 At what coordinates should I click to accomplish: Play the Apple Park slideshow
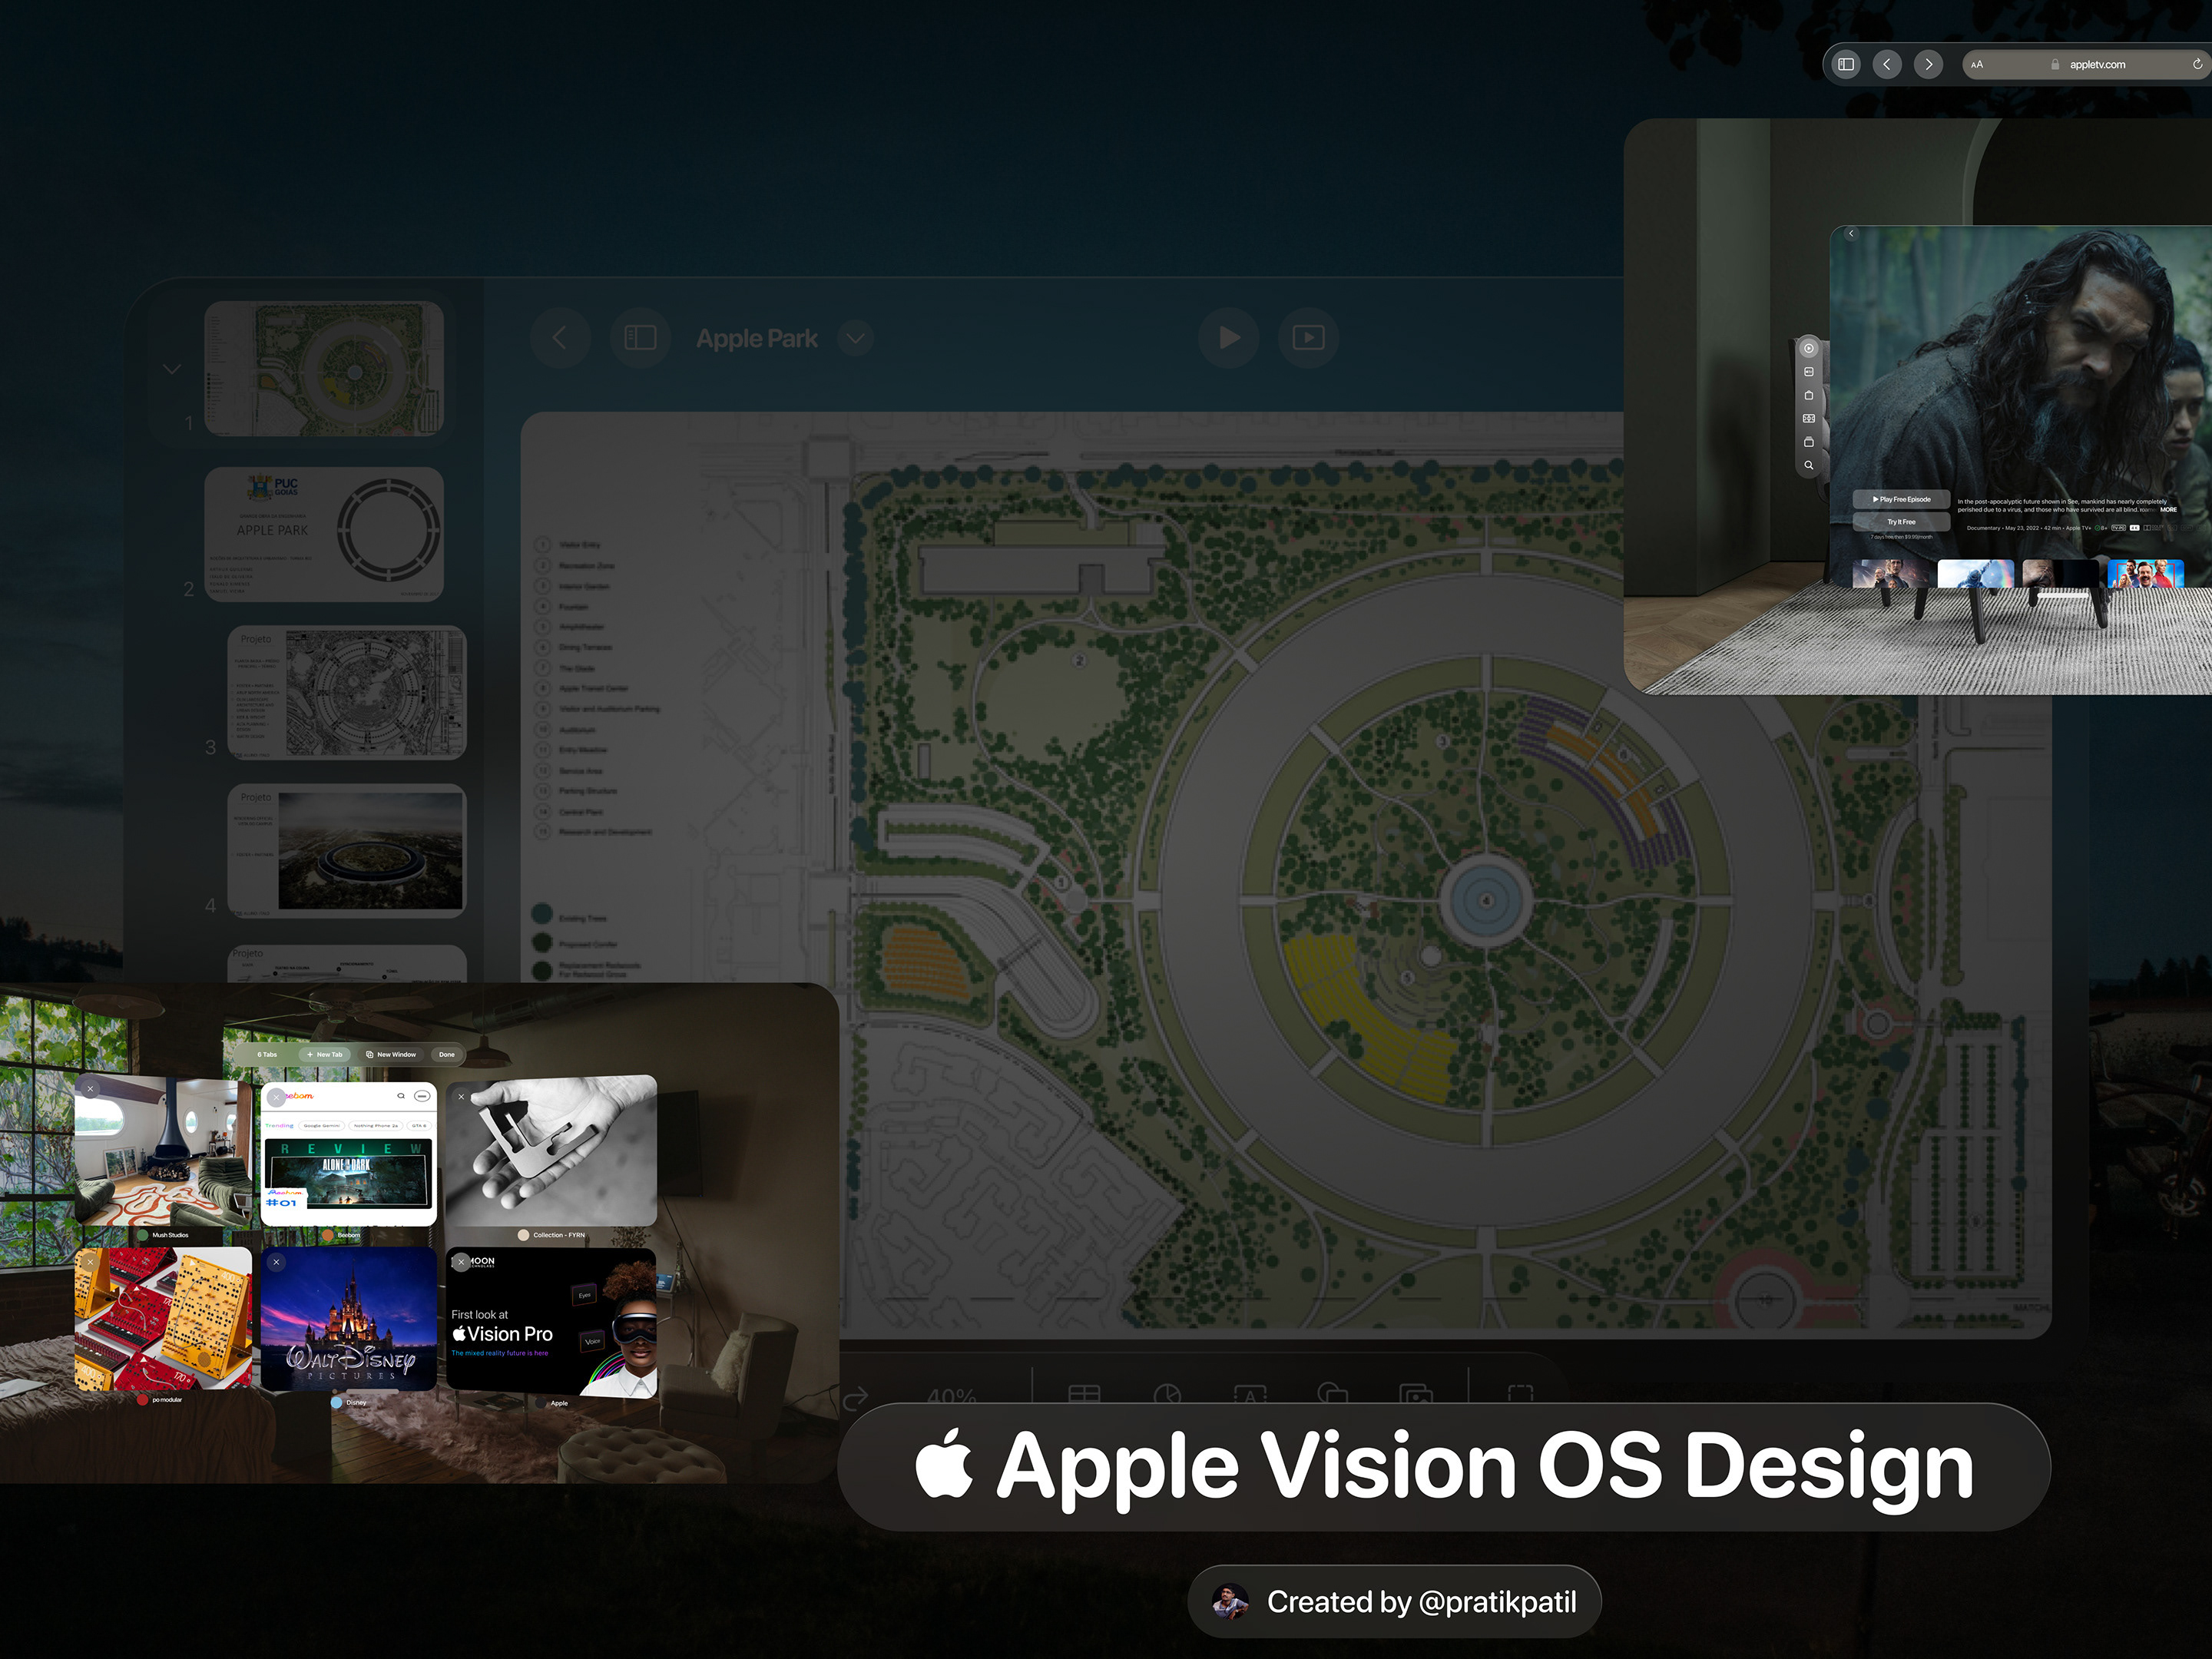tap(1229, 338)
